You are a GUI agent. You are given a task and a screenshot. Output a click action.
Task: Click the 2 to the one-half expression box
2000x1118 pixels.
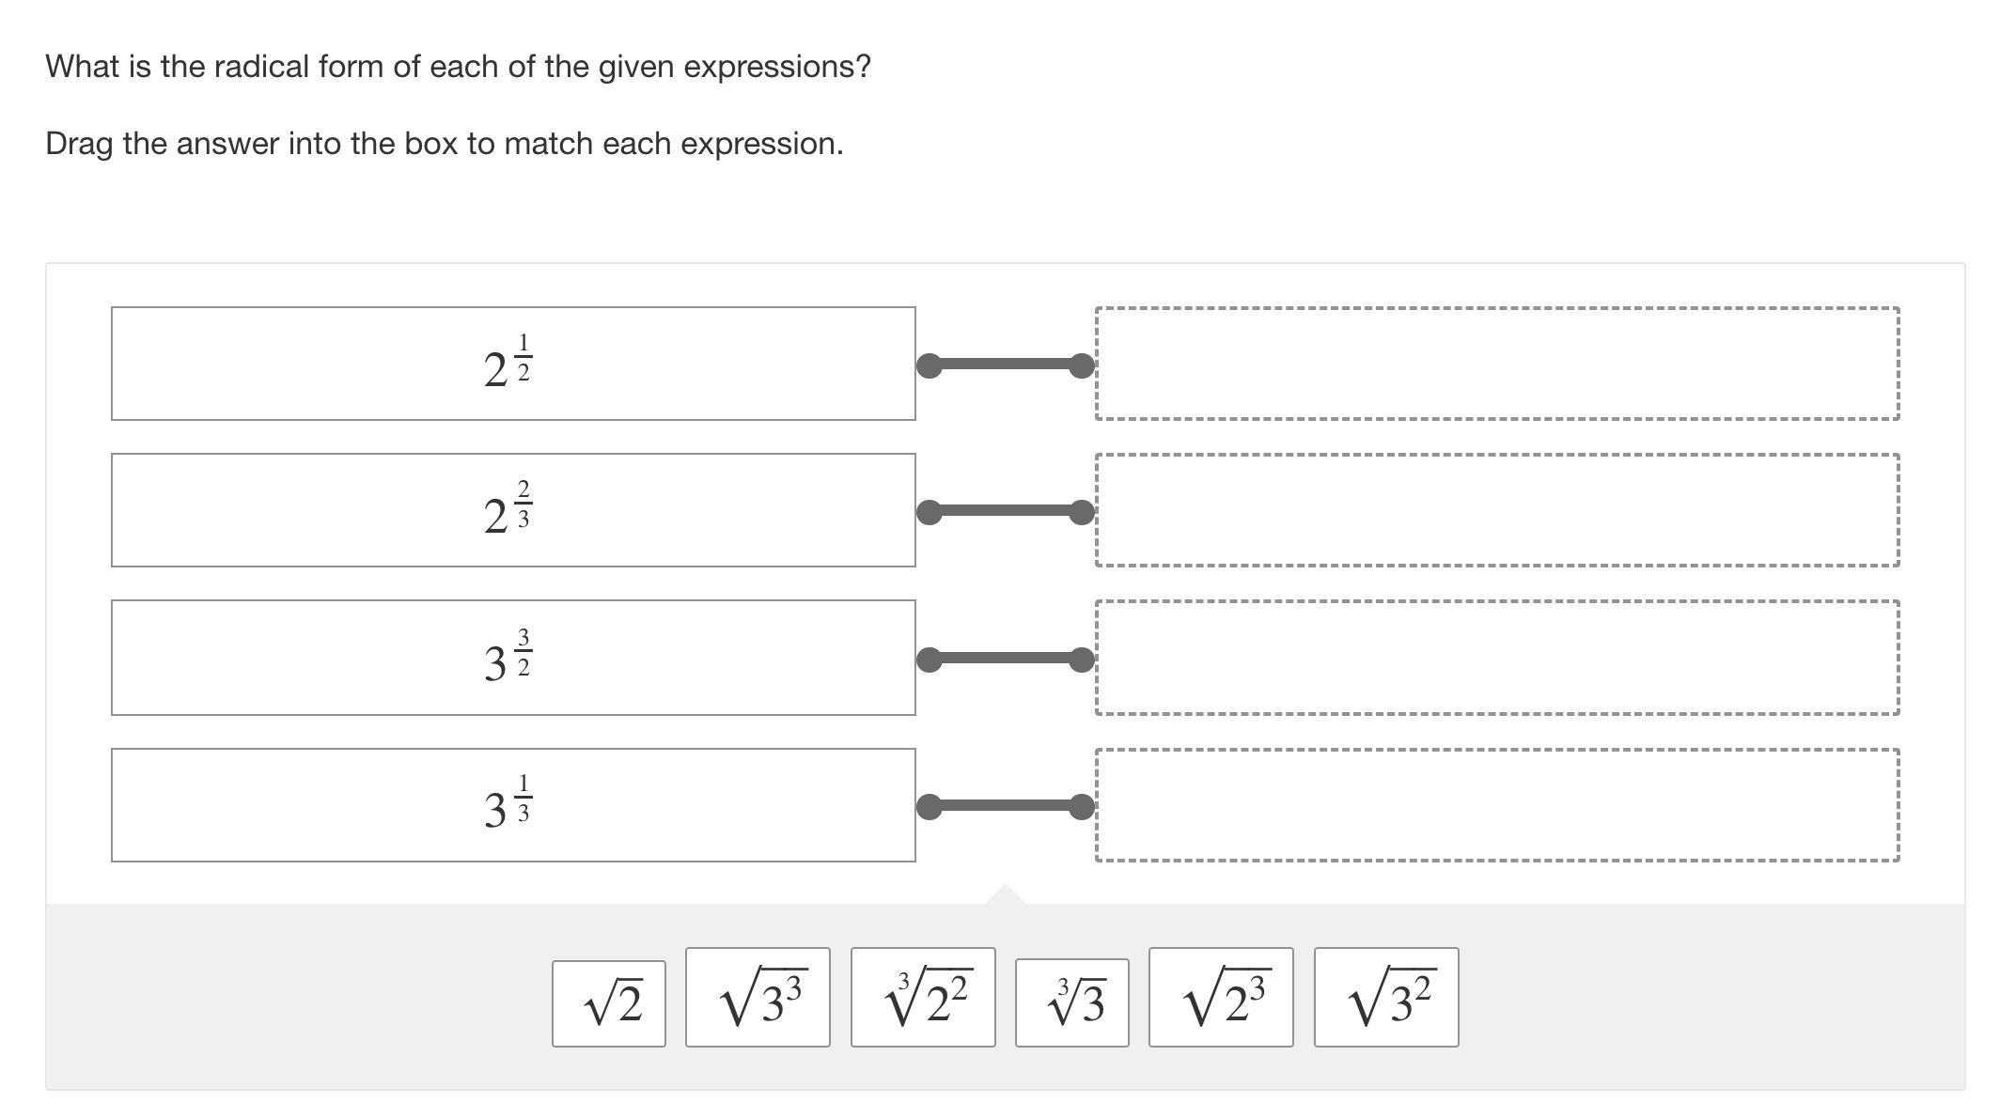[x=513, y=364]
